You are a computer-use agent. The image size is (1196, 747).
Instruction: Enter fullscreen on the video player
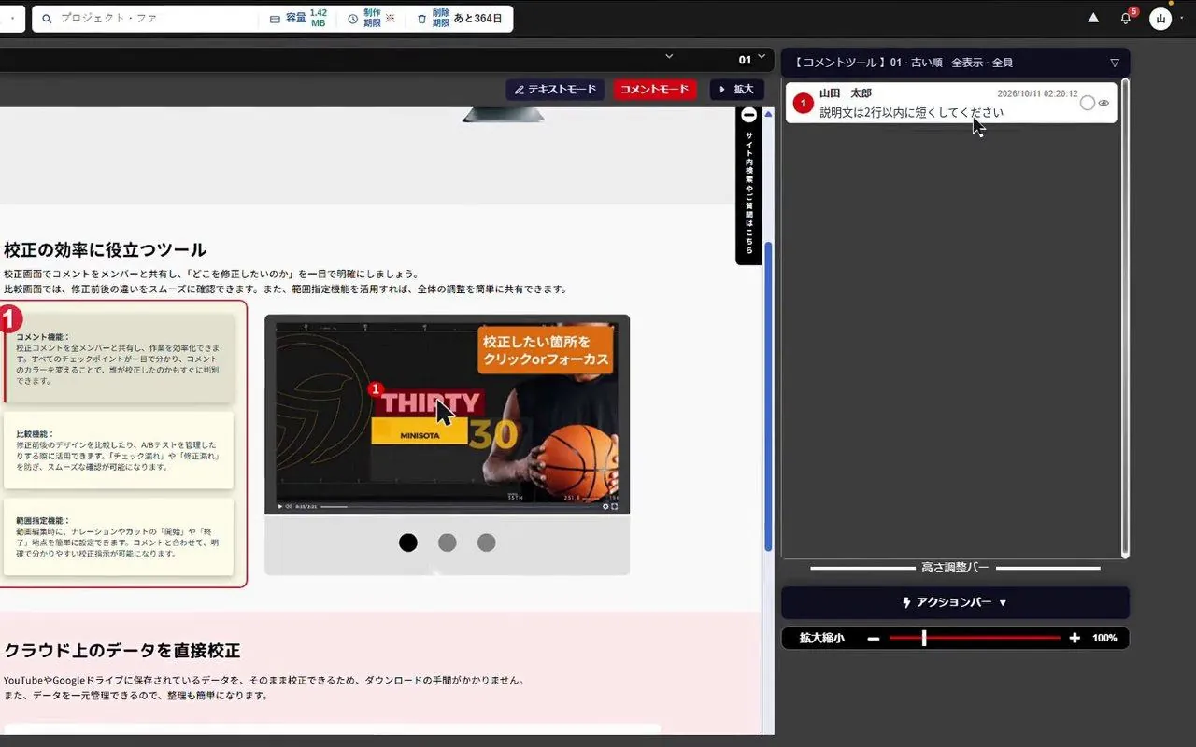[x=615, y=506]
